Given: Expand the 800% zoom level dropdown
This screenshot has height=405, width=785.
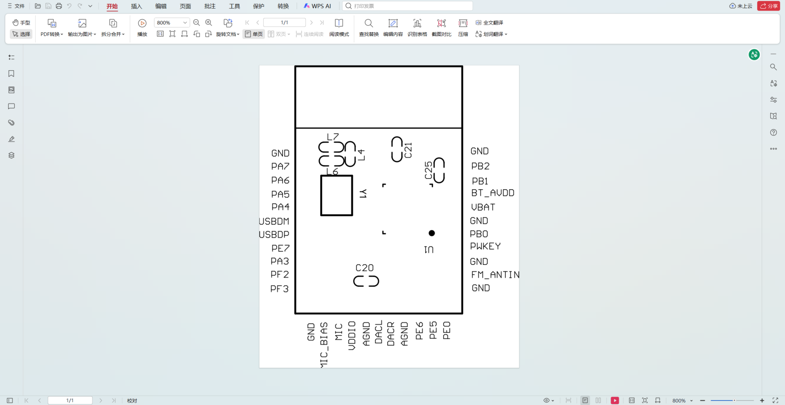Looking at the screenshot, I should pyautogui.click(x=185, y=23).
